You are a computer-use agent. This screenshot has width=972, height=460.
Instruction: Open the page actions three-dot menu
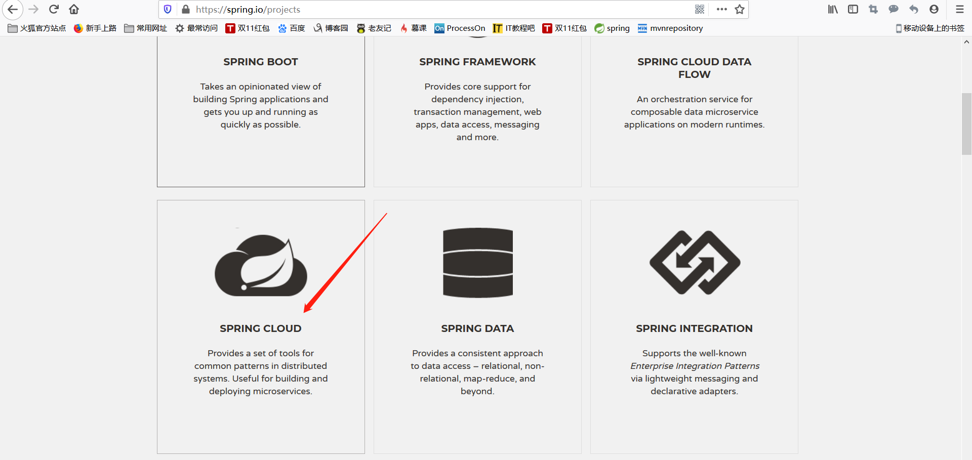pyautogui.click(x=721, y=9)
